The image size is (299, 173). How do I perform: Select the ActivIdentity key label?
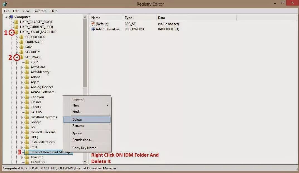[x=40, y=72]
